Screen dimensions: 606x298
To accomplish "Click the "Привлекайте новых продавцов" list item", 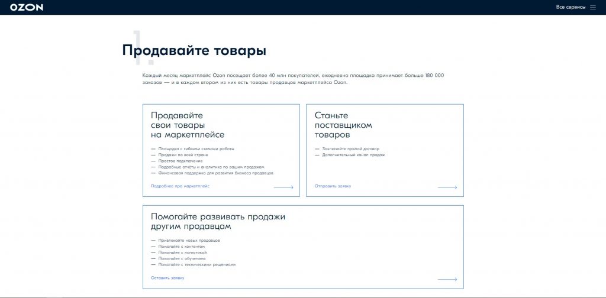I will tap(189, 241).
